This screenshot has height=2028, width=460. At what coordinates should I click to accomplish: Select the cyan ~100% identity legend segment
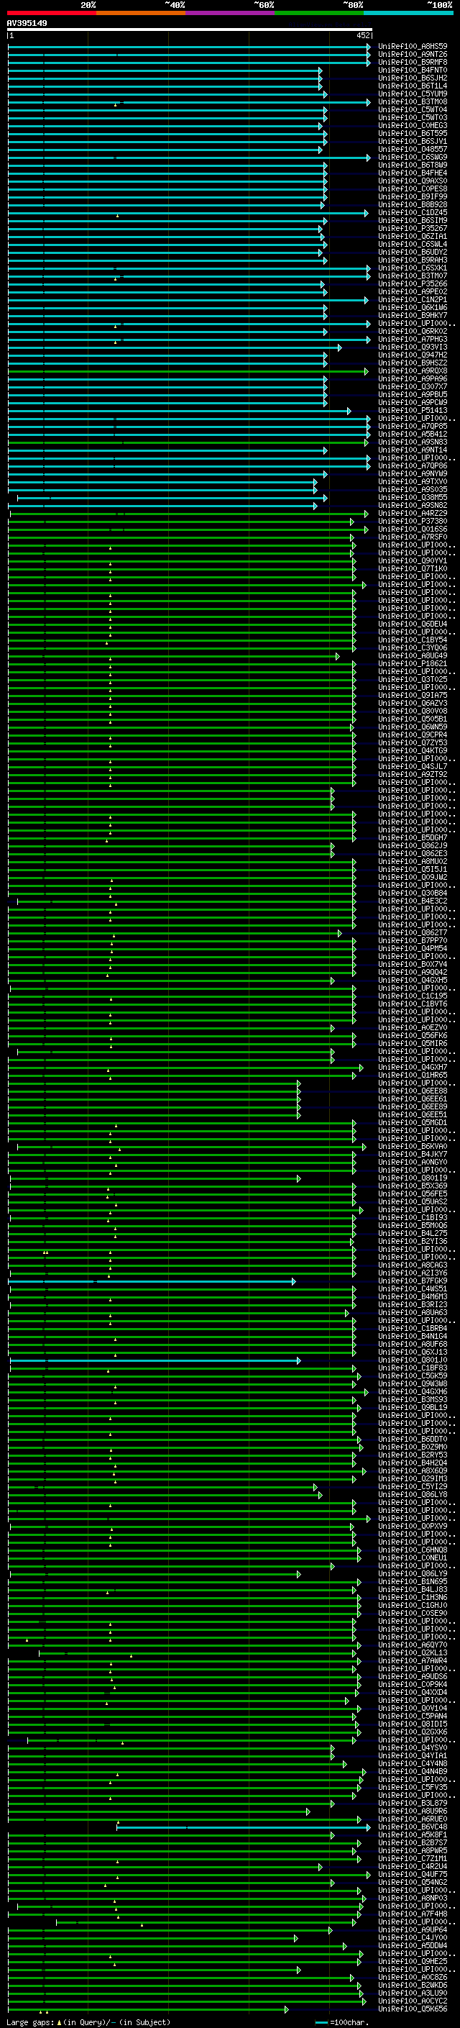pos(408,14)
